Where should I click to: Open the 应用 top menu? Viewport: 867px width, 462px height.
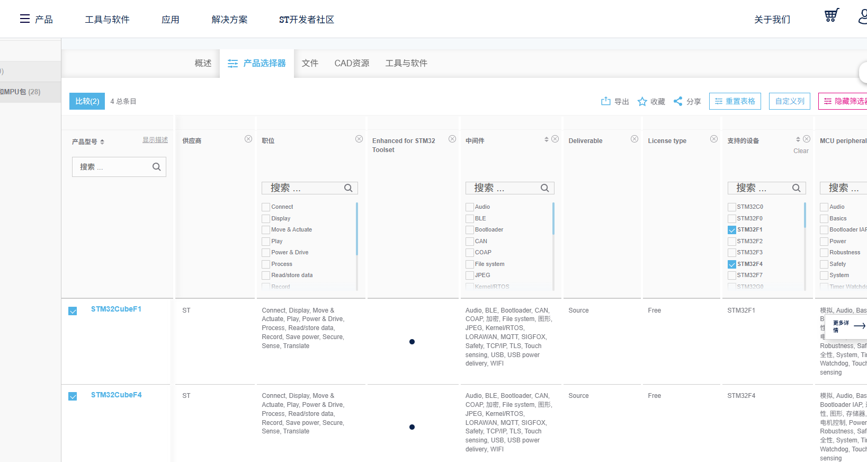[171, 20]
